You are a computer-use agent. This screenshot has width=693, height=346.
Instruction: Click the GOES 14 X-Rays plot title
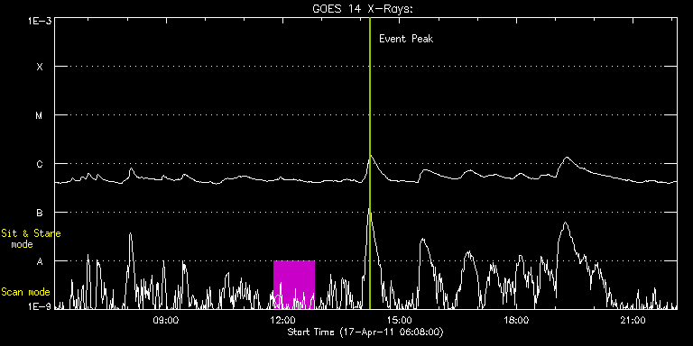click(363, 8)
